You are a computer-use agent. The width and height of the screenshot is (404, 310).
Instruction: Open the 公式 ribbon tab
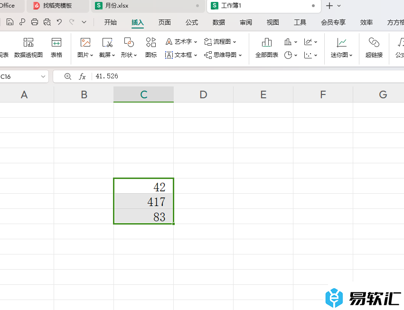point(192,22)
